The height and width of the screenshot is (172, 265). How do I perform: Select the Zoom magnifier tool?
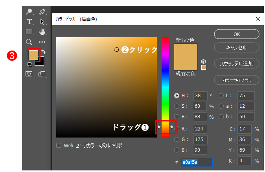(x=29, y=42)
